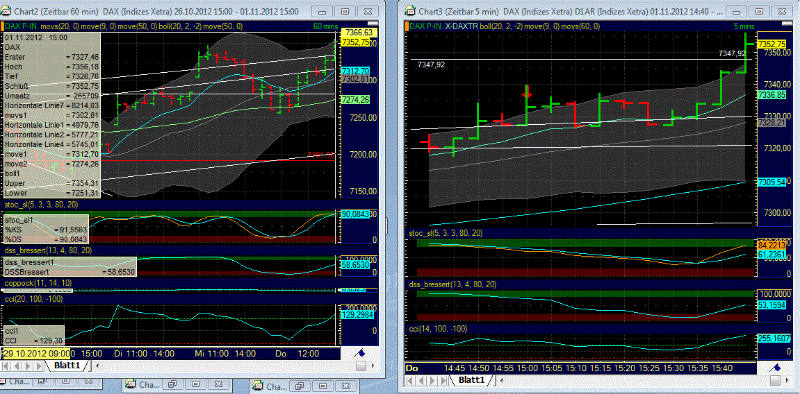The width and height of the screenshot is (800, 394).
Task: Click the 255,1607 CCI value in Chart3
Action: 776,338
